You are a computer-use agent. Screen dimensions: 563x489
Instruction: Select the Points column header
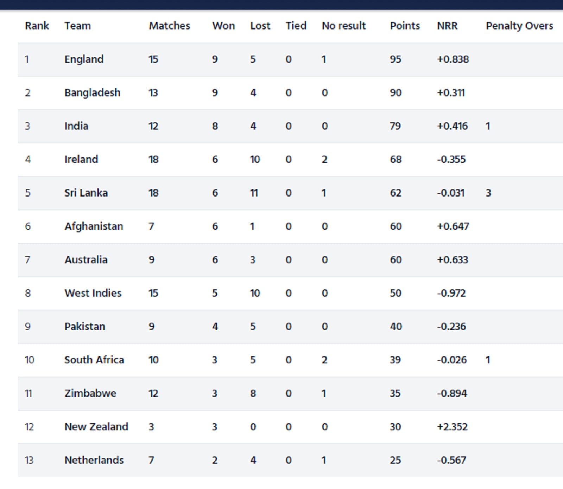coord(405,26)
